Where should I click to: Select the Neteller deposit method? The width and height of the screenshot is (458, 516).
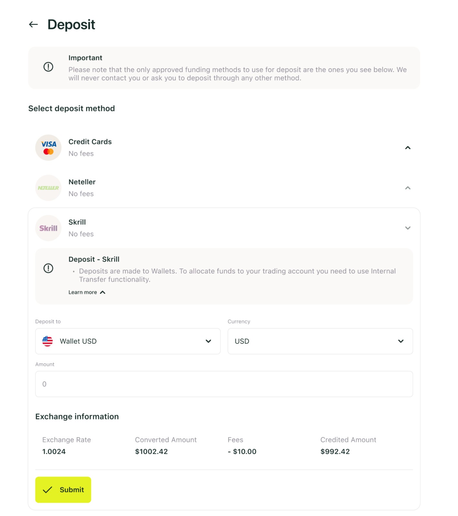pyautogui.click(x=82, y=182)
